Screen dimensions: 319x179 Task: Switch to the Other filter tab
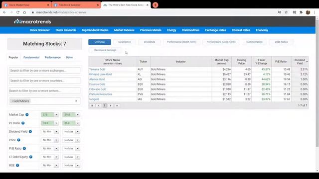point(69,58)
